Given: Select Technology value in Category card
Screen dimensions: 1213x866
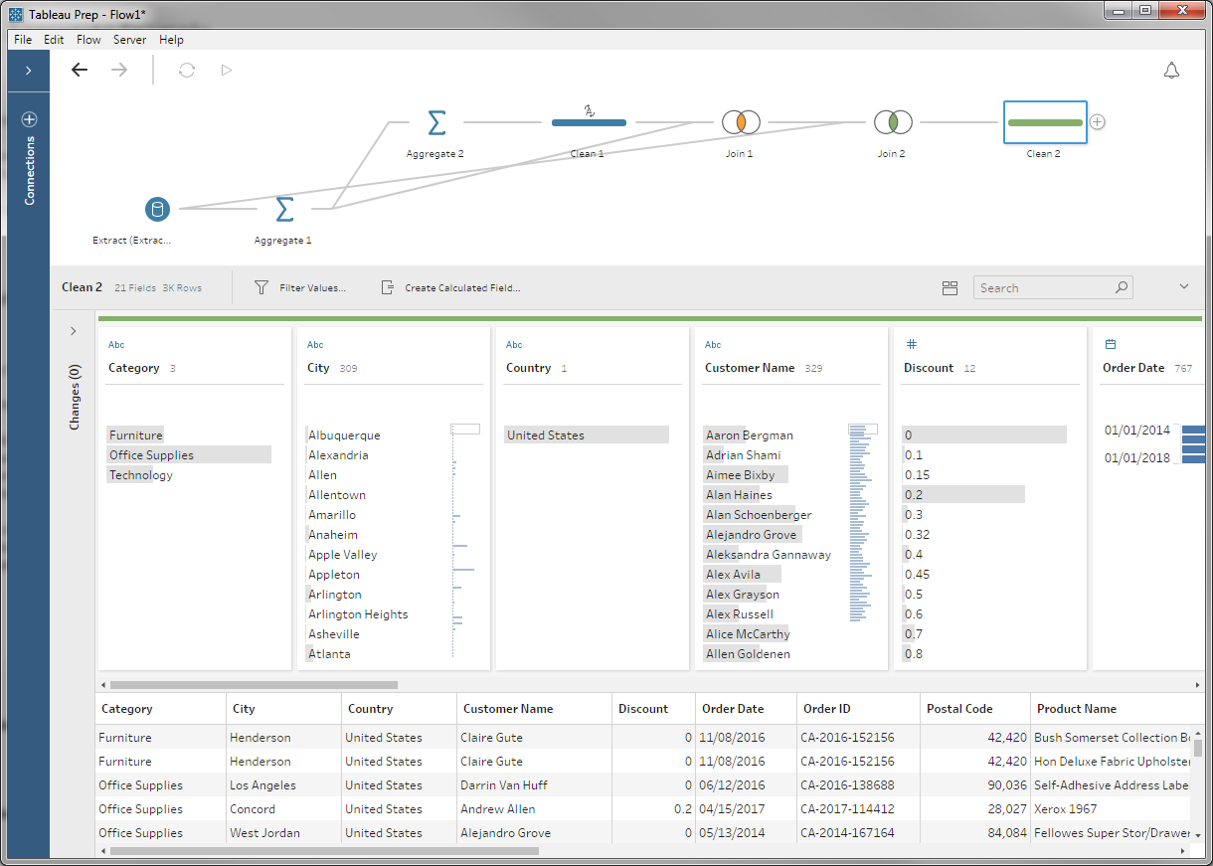Looking at the screenshot, I should (x=141, y=474).
